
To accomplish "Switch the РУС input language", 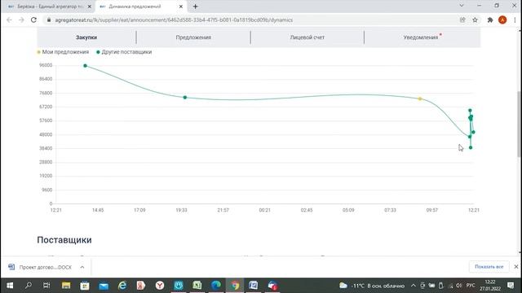I will 471,286.
